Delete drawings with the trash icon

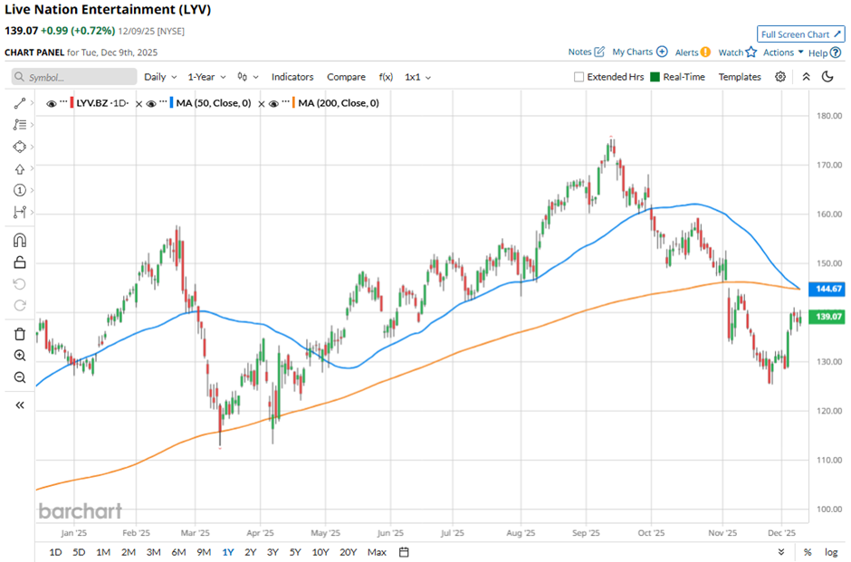coord(19,333)
